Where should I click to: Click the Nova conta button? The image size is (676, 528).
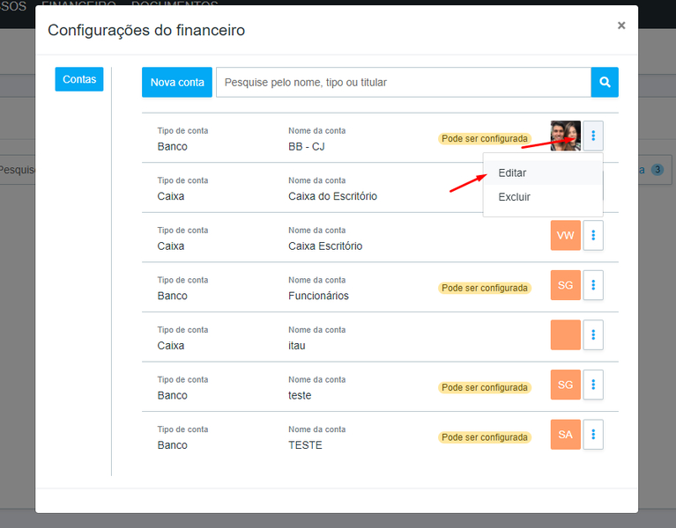[x=177, y=82]
